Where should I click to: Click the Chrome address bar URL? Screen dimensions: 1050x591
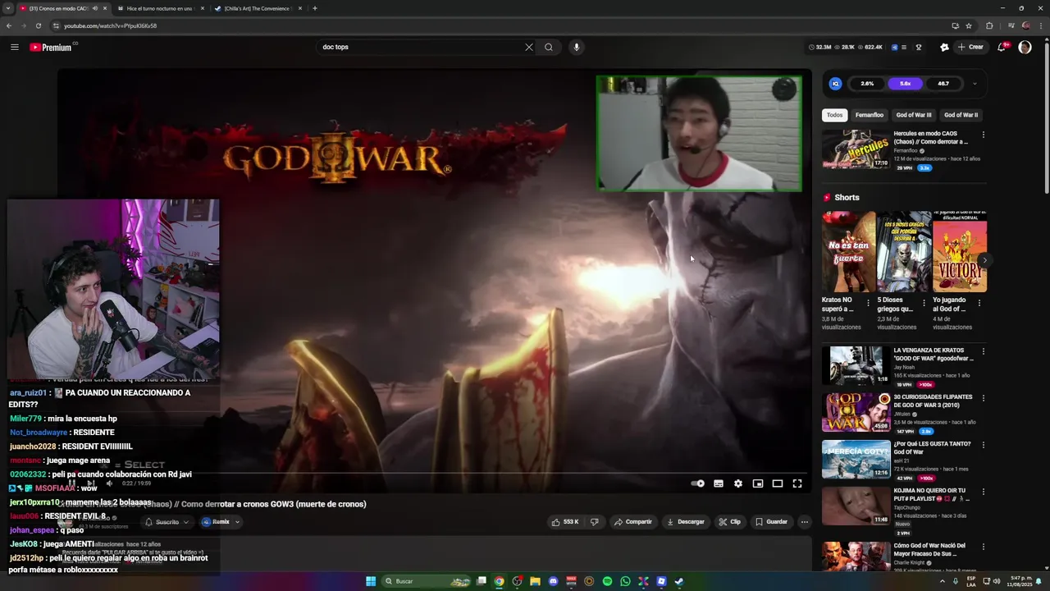click(110, 25)
